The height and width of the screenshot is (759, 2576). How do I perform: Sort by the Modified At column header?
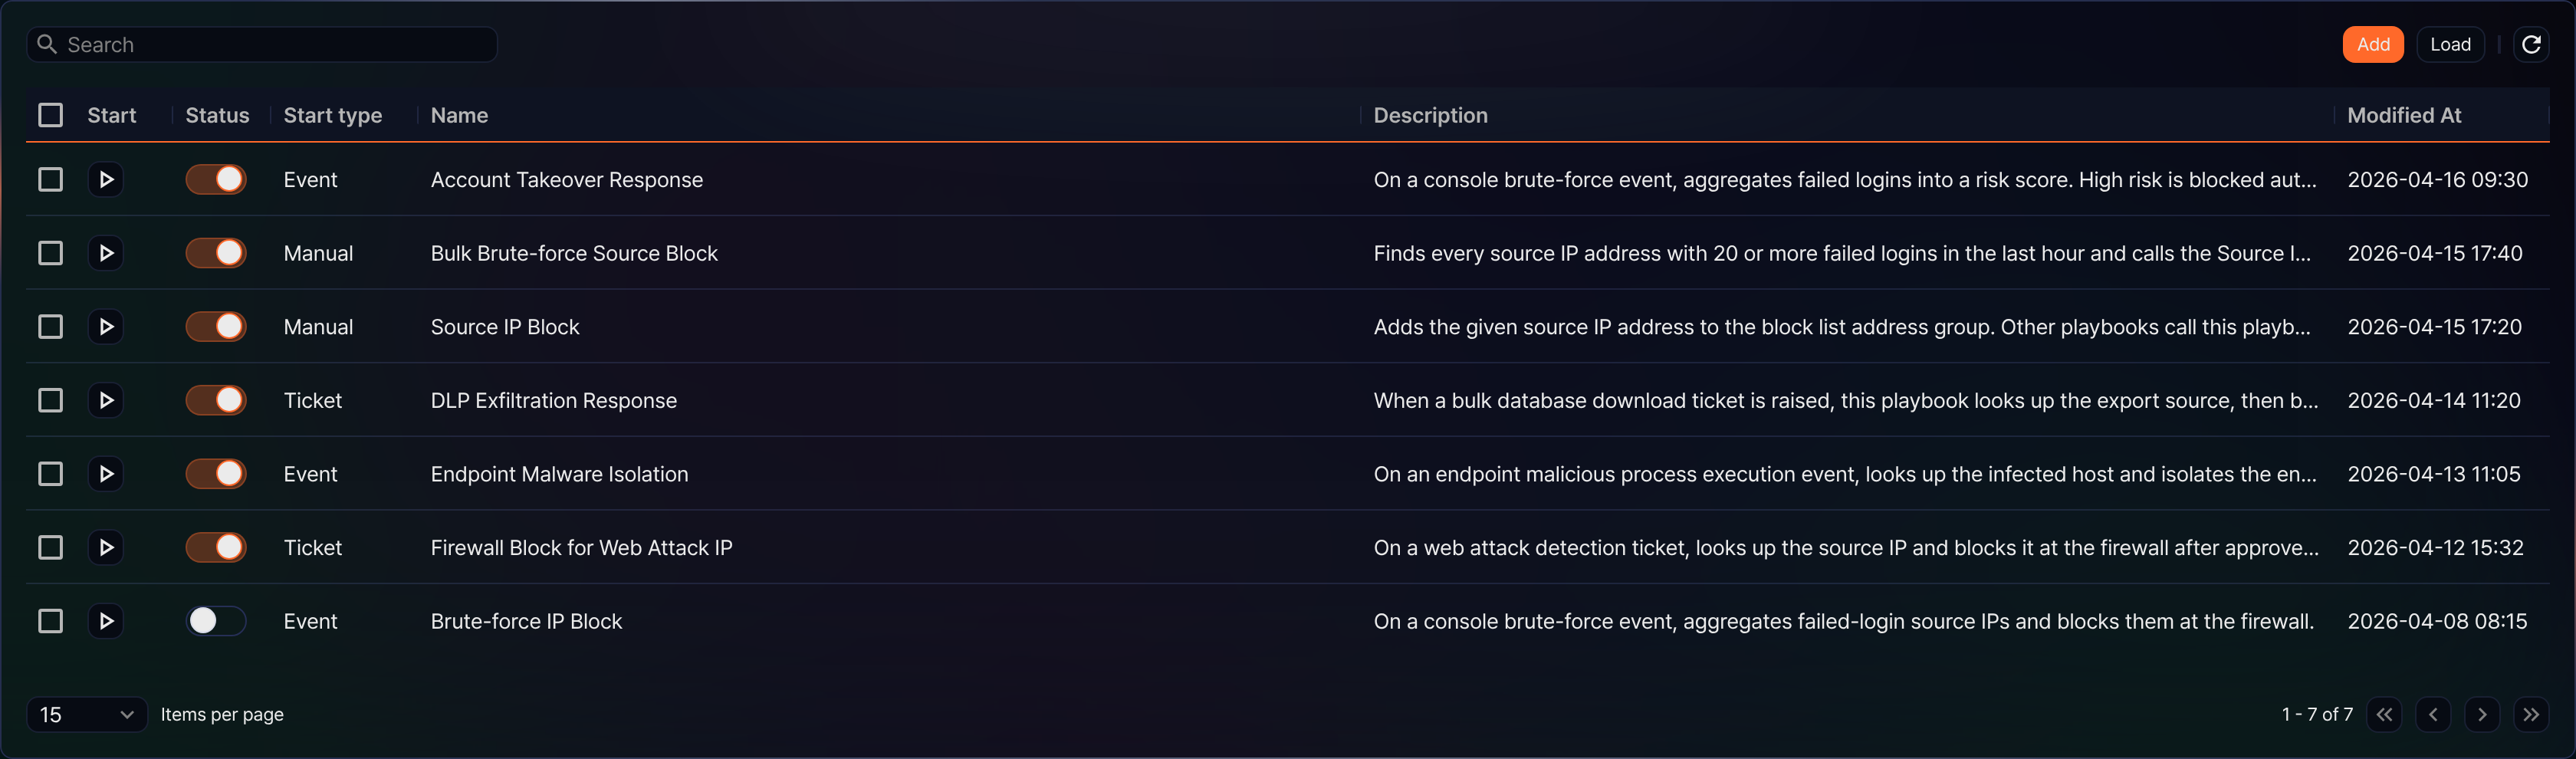pos(2404,115)
